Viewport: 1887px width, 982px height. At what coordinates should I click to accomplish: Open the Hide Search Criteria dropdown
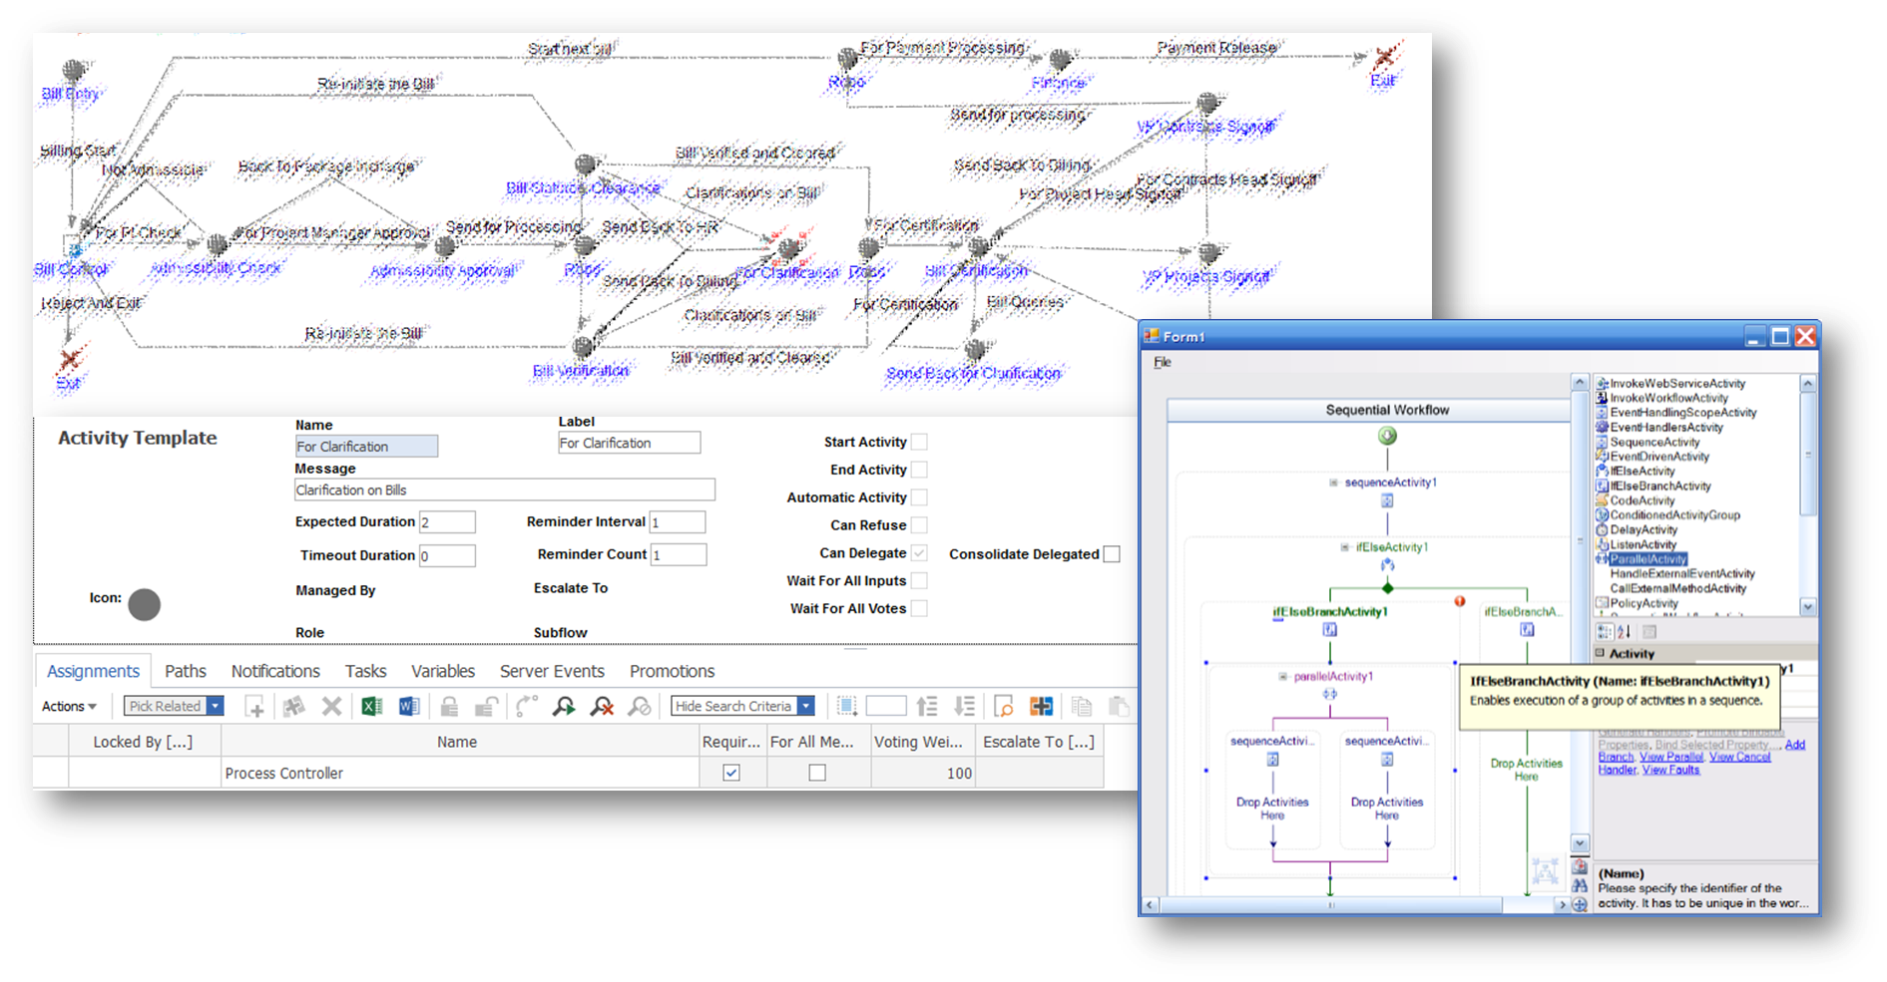coord(805,706)
